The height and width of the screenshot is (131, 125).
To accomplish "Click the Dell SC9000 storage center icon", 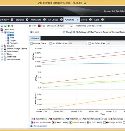I will click(x=2, y=29).
